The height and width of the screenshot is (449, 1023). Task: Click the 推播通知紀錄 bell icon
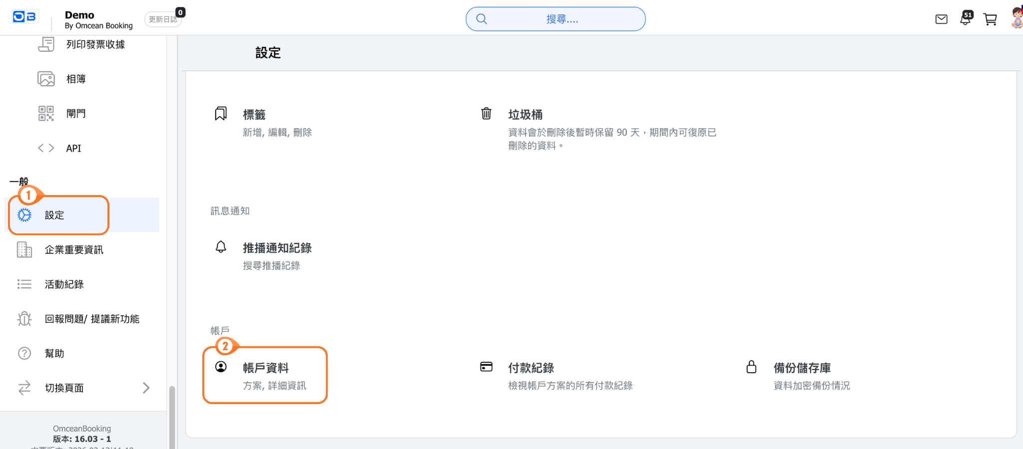click(221, 247)
